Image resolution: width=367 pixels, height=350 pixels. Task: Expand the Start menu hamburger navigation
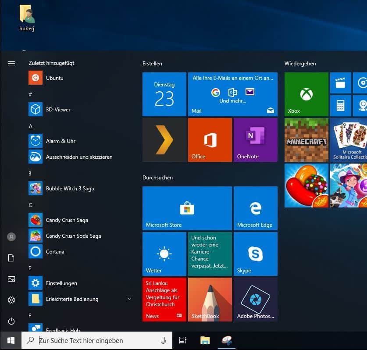click(11, 63)
